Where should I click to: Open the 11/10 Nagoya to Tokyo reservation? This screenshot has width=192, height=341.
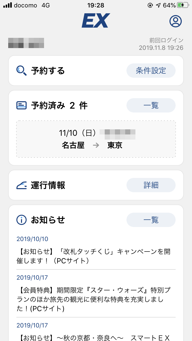(96, 139)
